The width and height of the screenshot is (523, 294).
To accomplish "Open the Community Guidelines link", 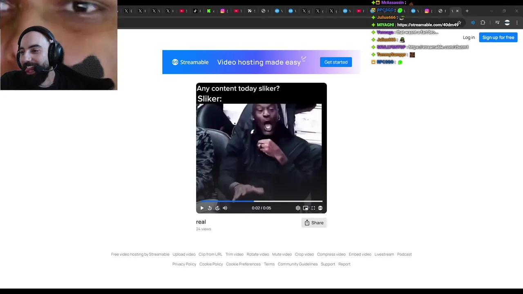I will (297, 264).
